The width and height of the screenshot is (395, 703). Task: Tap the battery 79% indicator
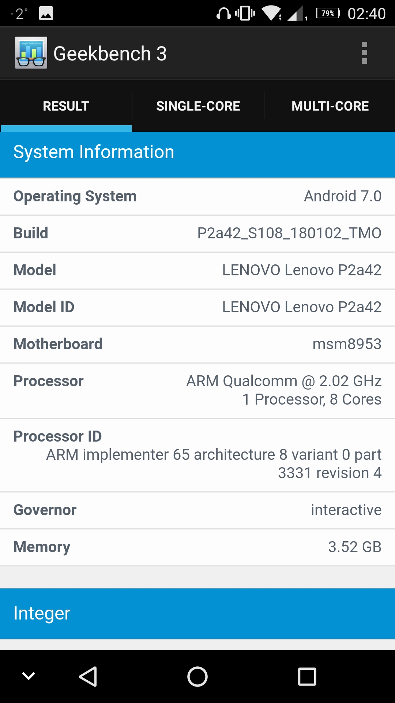tap(328, 14)
